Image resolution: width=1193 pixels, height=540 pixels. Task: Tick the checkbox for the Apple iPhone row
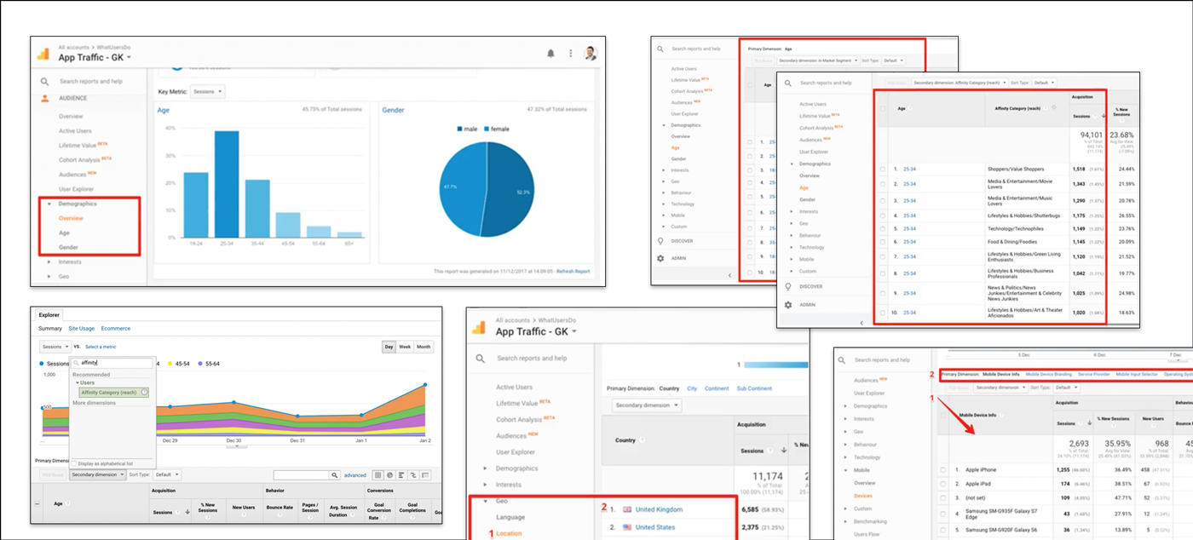942,469
